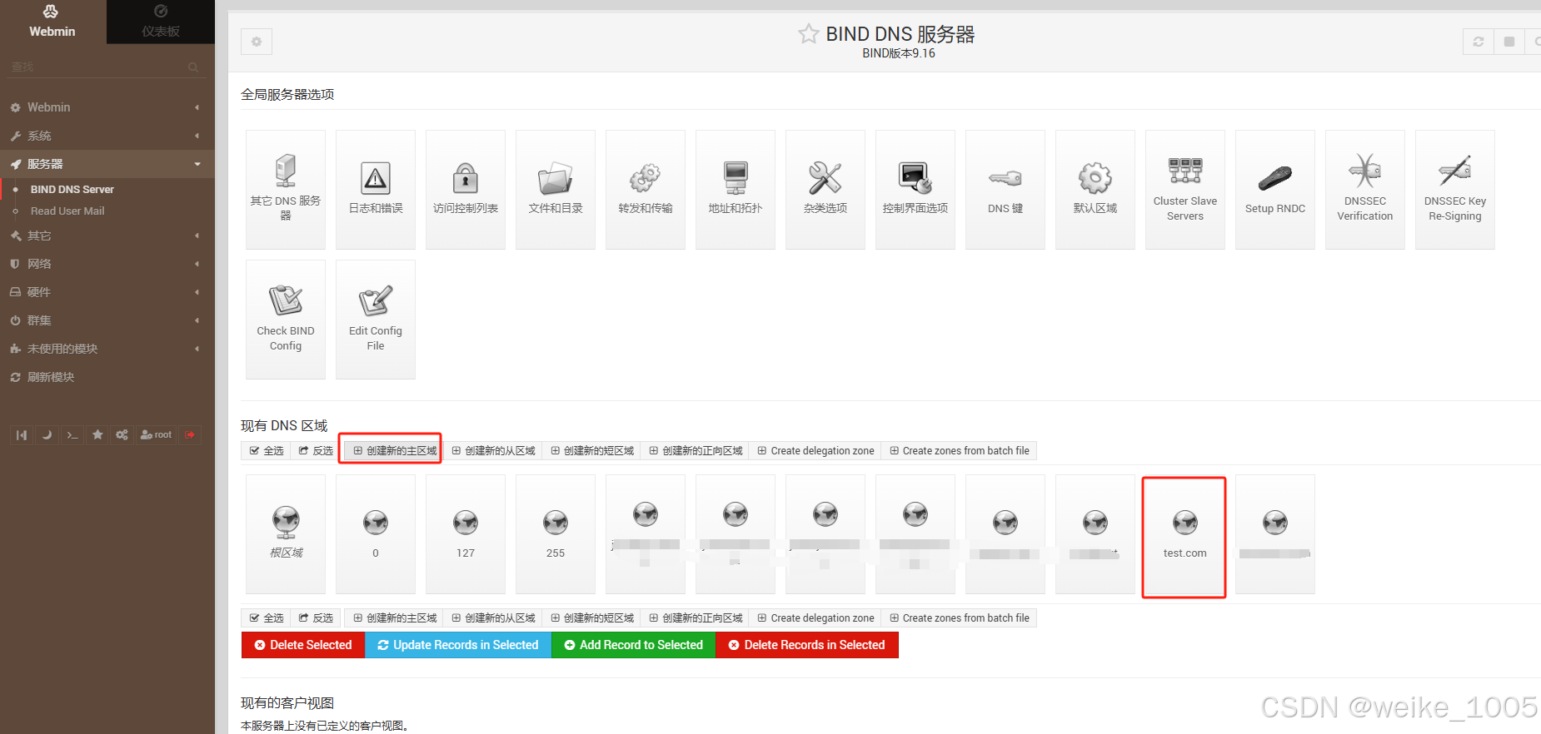The width and height of the screenshot is (1541, 734).
Task: Click 全选 below the zone icons
Action: (267, 617)
